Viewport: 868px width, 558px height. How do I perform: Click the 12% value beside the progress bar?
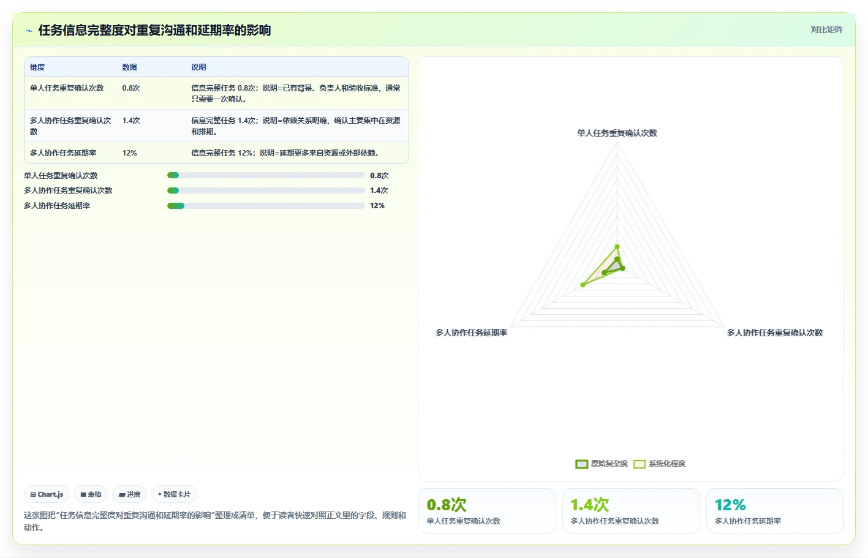point(377,206)
